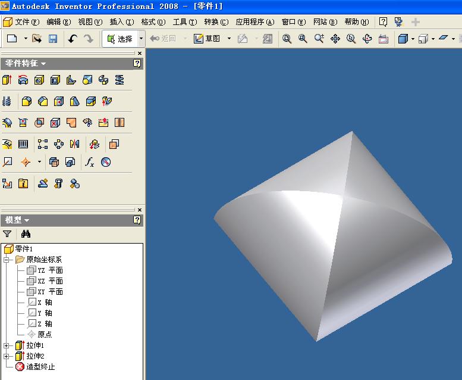Image resolution: width=462 pixels, height=380 pixels.
Task: Open the New file dropdown arrow
Action: [x=26, y=39]
